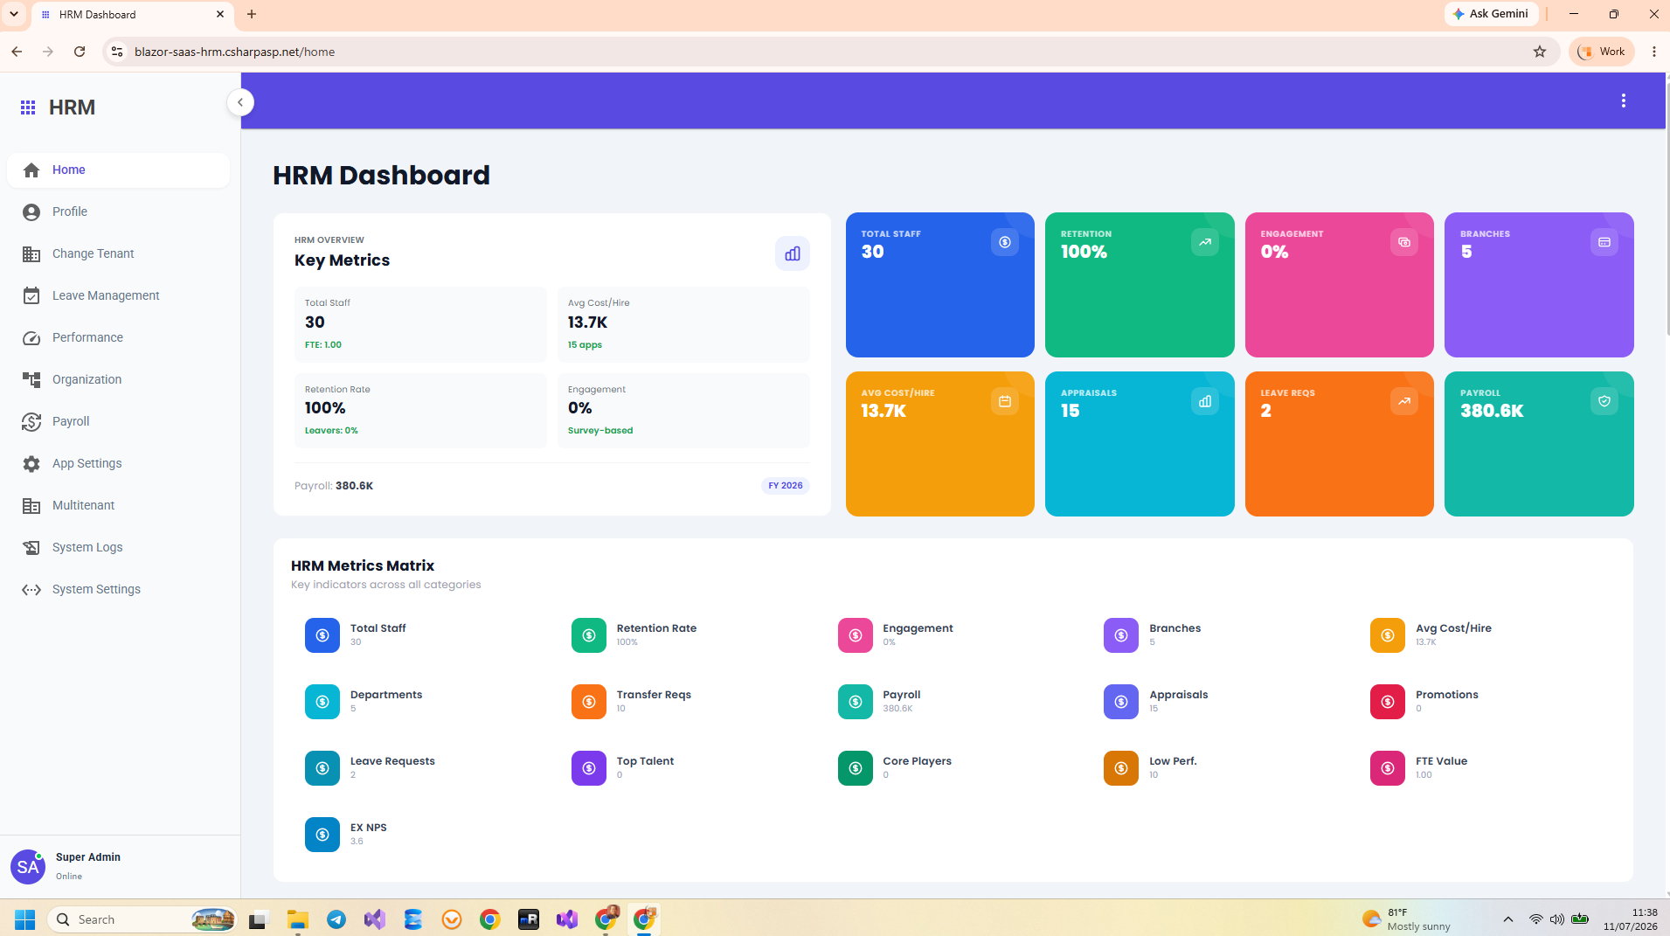Click Branches icon in Metrics Matrix
The height and width of the screenshot is (936, 1670).
pos(1121,635)
